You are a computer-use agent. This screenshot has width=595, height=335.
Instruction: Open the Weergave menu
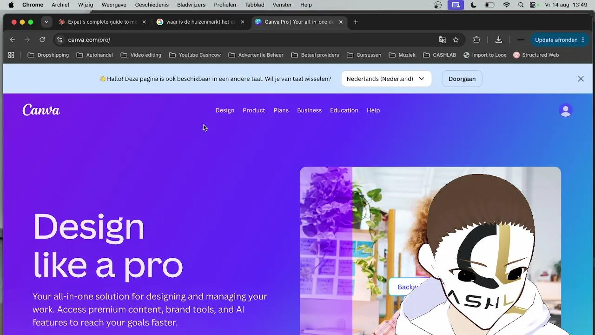[114, 5]
